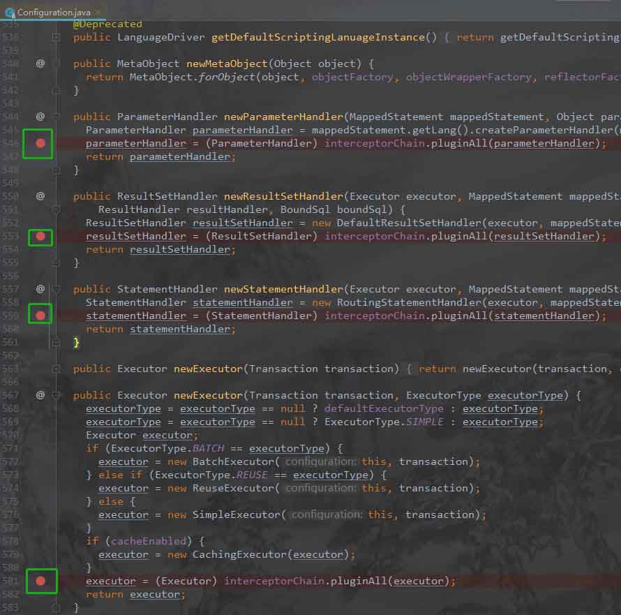Collapse the newStatementHandler method fold marker

point(57,289)
